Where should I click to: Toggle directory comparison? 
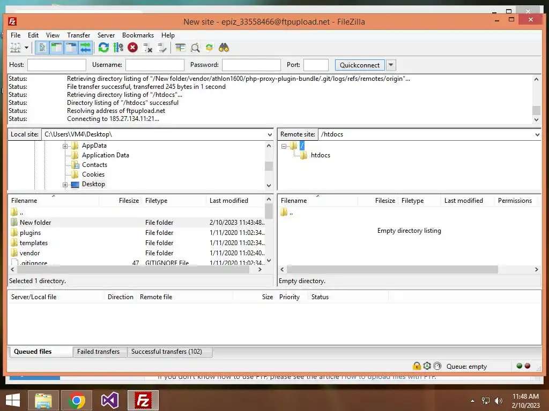[x=195, y=48]
